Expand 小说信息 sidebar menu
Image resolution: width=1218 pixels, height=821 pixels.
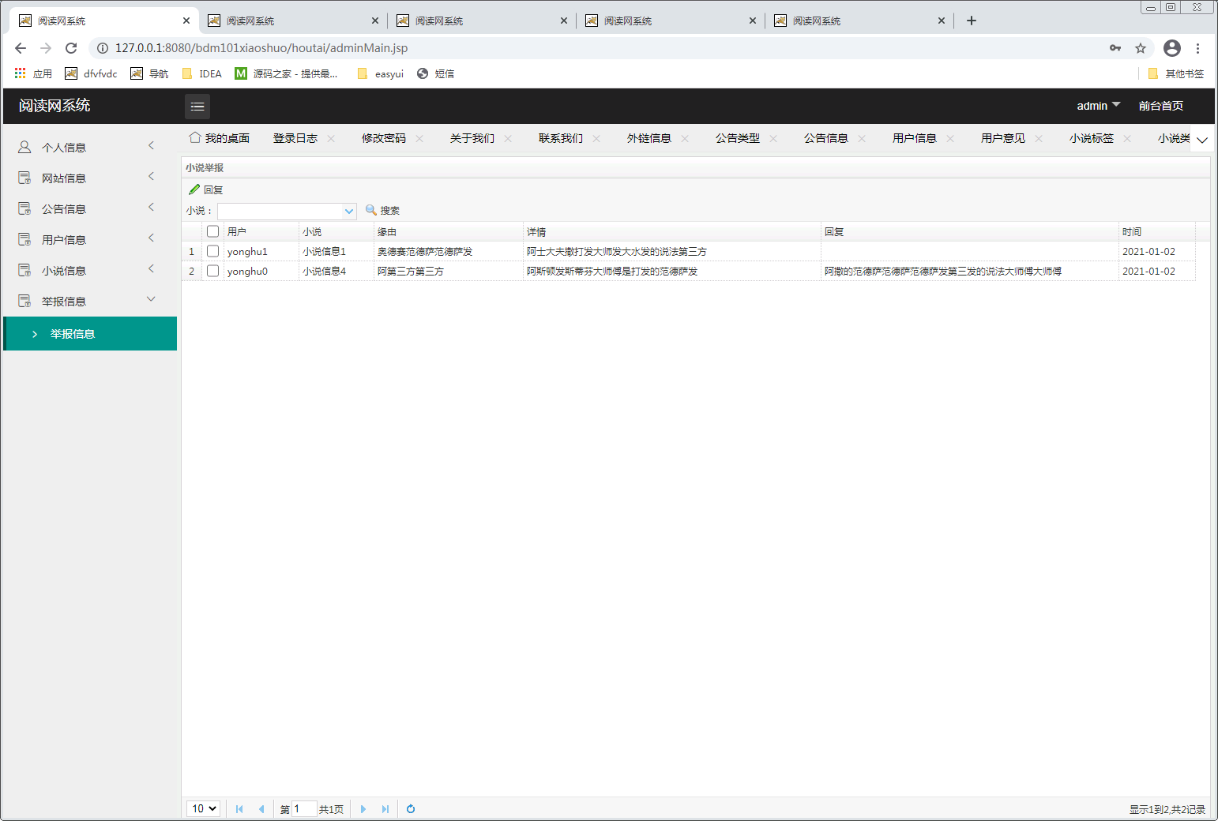pyautogui.click(x=90, y=270)
